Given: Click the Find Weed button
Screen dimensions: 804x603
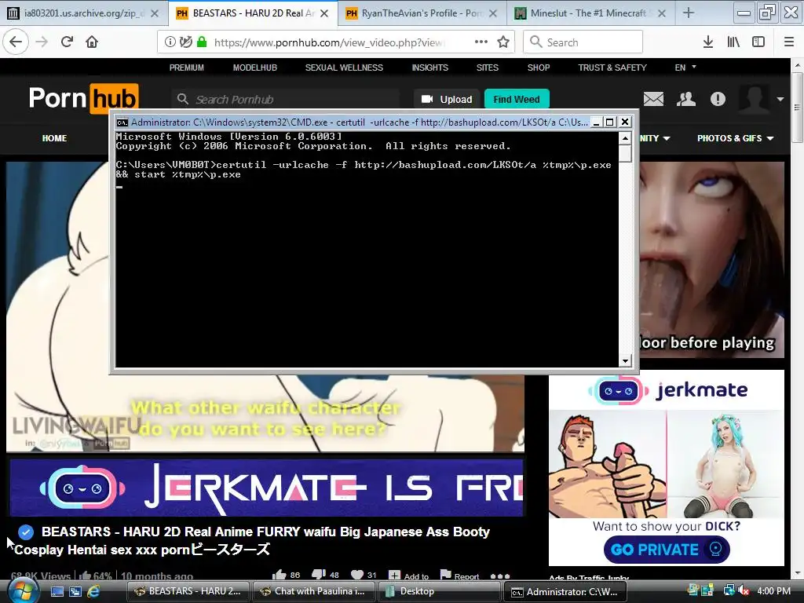Looking at the screenshot, I should pos(517,99).
